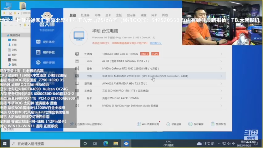Click the 声卡 speaker icon in list
The width and height of the screenshot is (263, 148).
pos(77,105)
